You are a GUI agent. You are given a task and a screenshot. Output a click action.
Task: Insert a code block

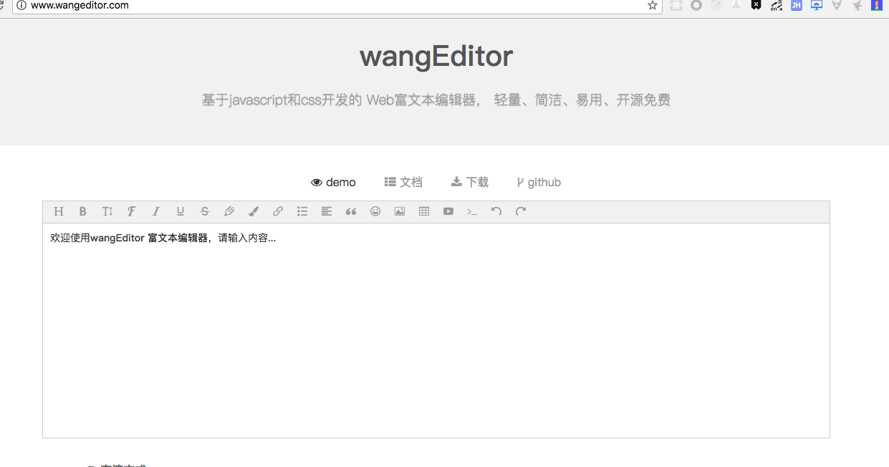pos(472,211)
